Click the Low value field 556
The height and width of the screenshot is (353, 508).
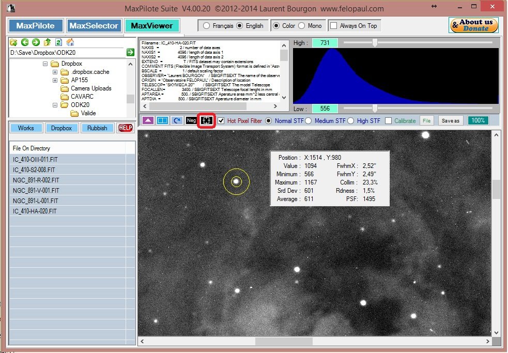pos(325,108)
